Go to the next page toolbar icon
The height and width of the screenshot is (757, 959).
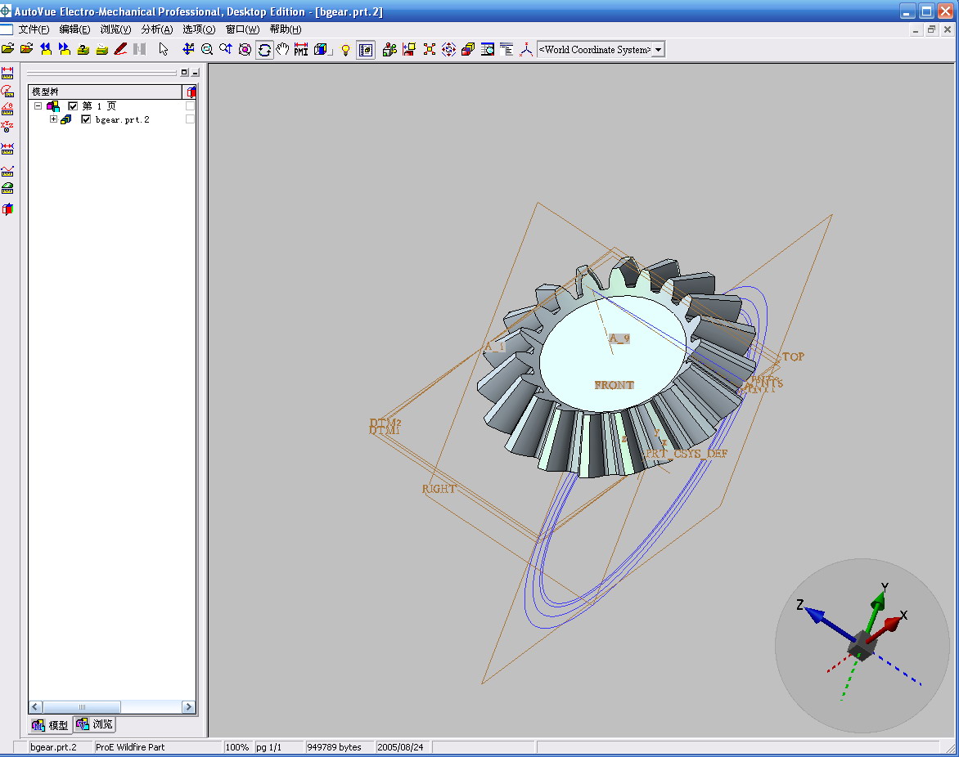[64, 50]
